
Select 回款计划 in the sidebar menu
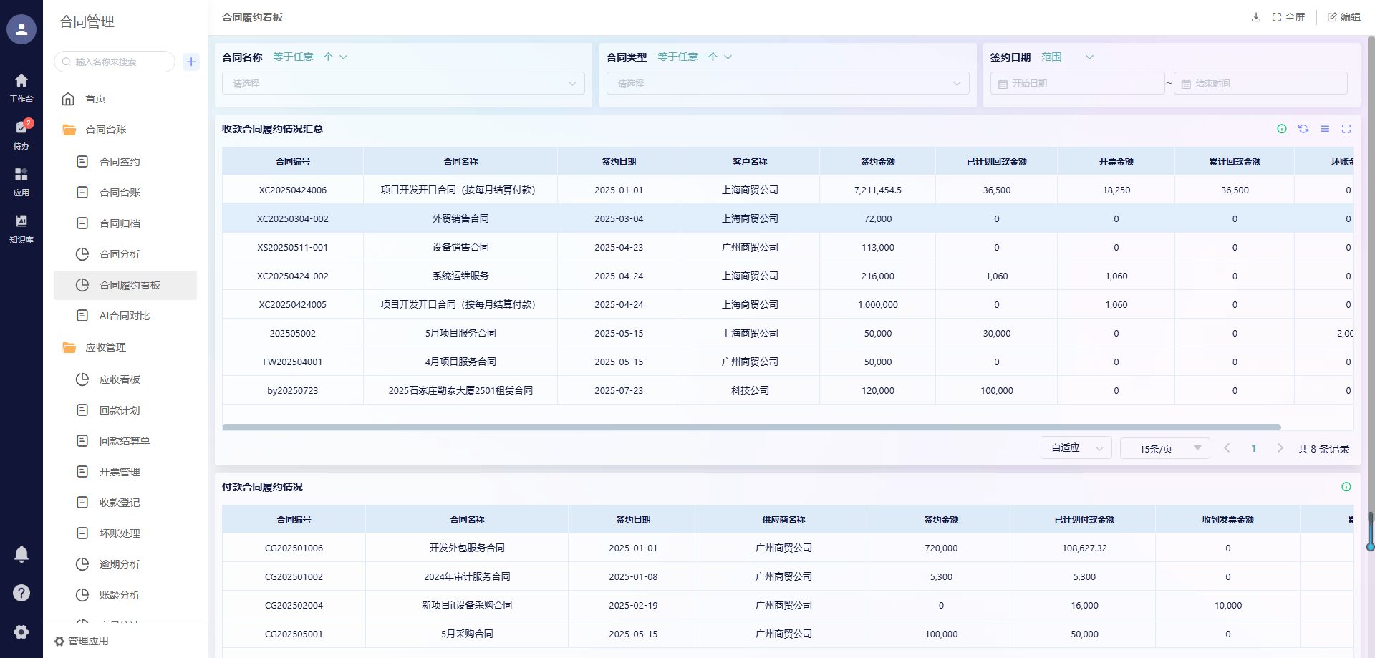pos(120,410)
